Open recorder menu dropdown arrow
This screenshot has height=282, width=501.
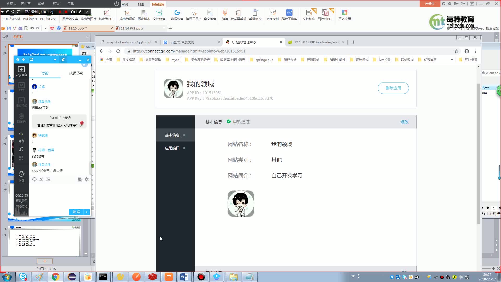click(x=2, y=12)
